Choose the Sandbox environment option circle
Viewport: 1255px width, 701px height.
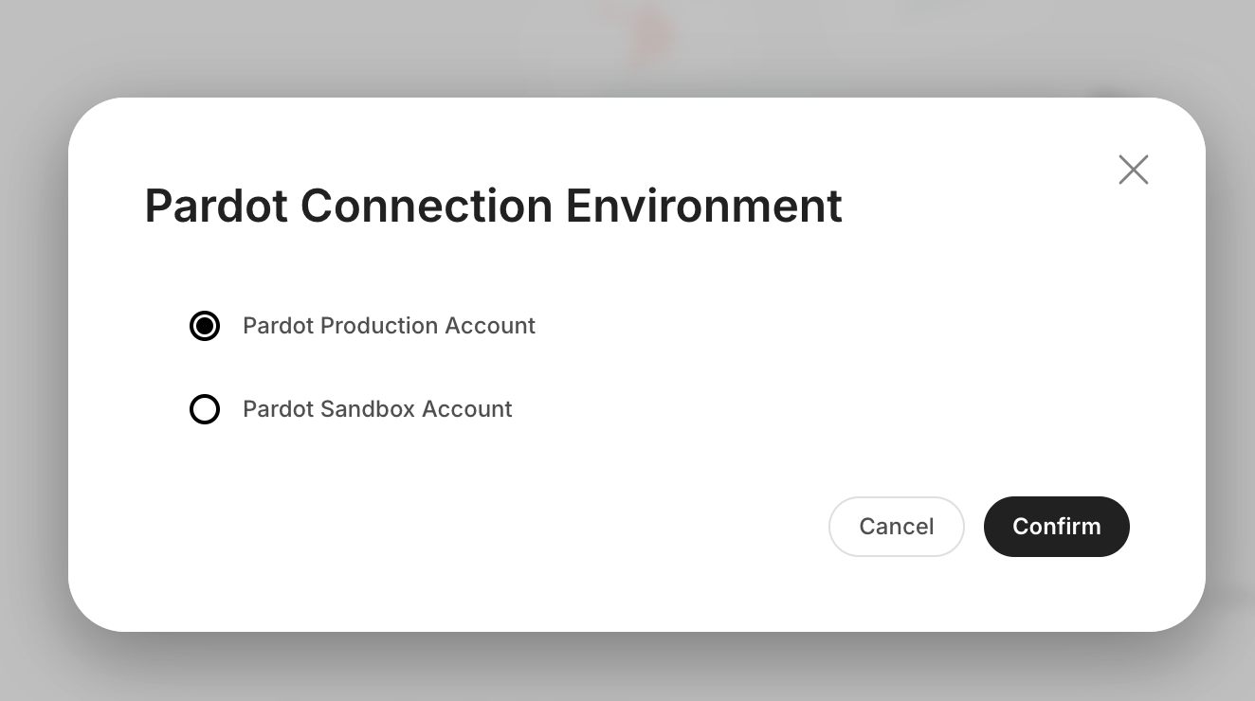click(x=205, y=409)
